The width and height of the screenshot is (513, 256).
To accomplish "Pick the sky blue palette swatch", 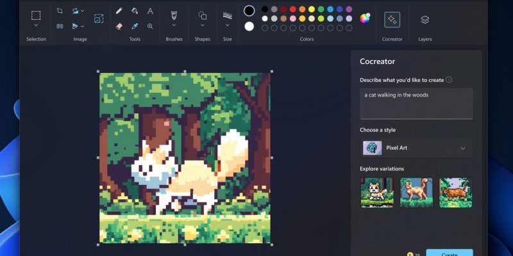I will click(330, 9).
